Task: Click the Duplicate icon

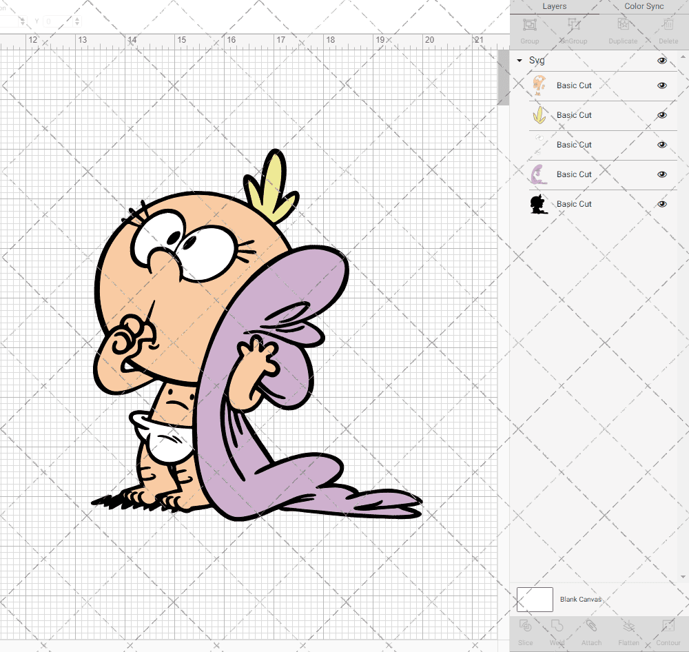Action: point(623,25)
